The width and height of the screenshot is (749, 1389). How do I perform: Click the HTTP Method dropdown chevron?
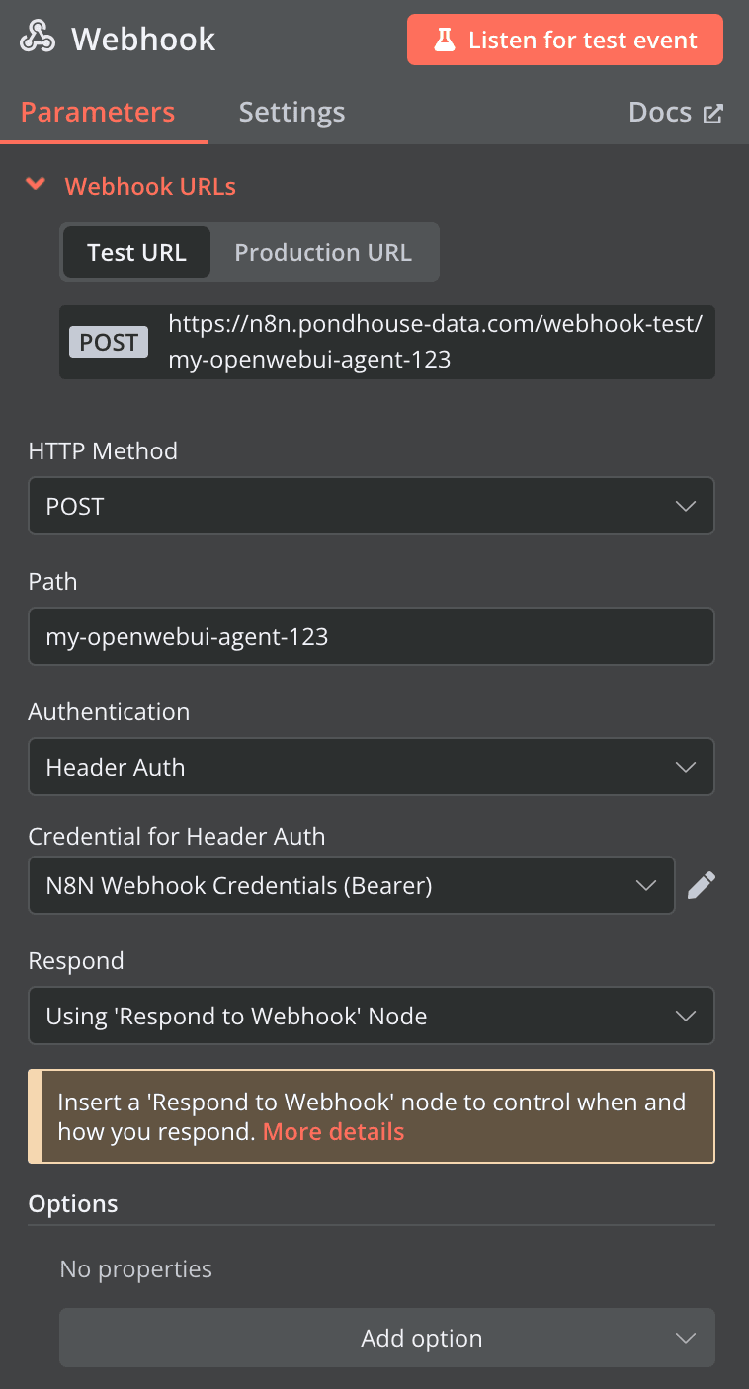click(x=686, y=506)
